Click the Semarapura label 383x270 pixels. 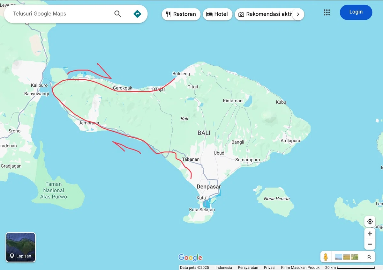point(247,160)
